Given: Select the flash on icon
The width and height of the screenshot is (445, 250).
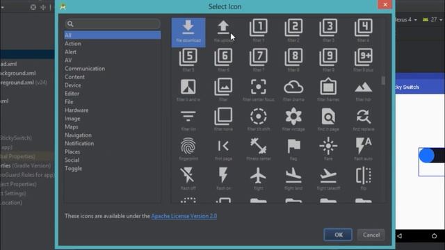Looking at the screenshot, I should tap(223, 175).
